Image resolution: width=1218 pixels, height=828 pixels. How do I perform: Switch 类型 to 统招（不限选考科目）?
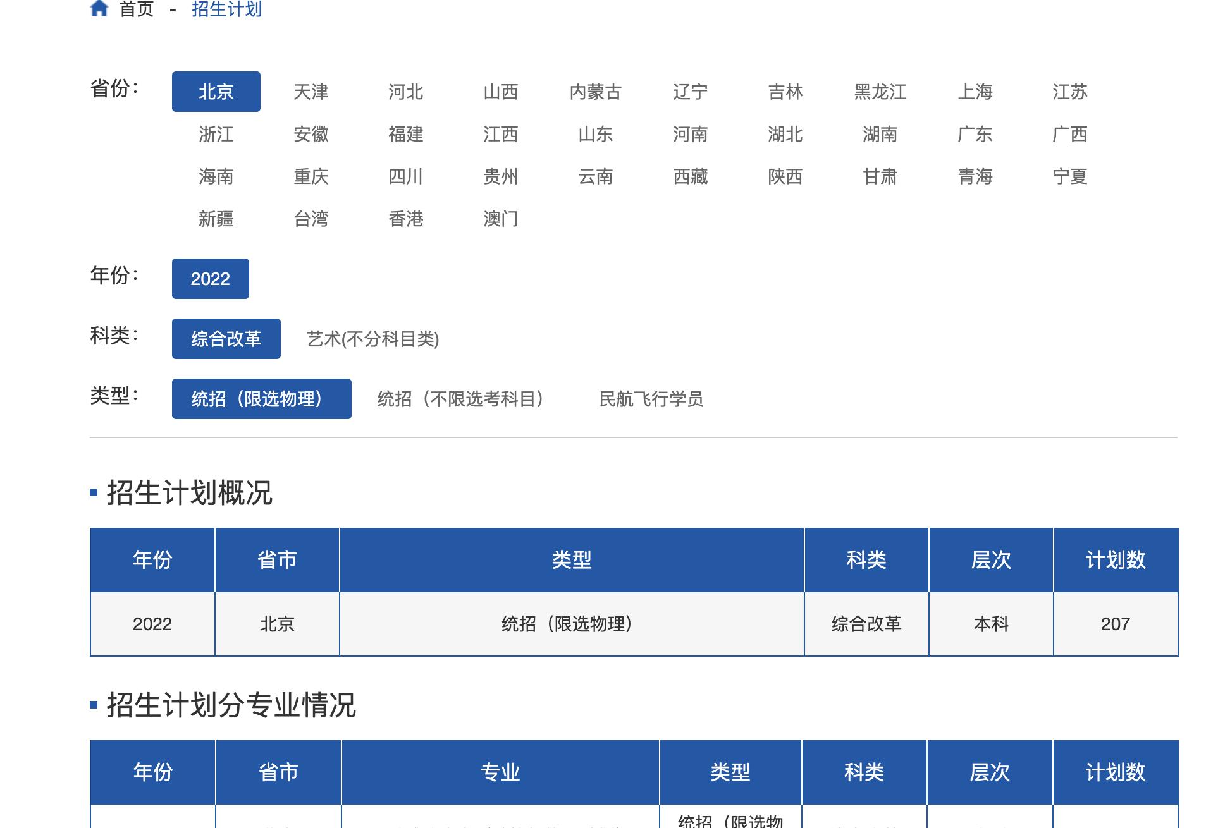click(460, 399)
